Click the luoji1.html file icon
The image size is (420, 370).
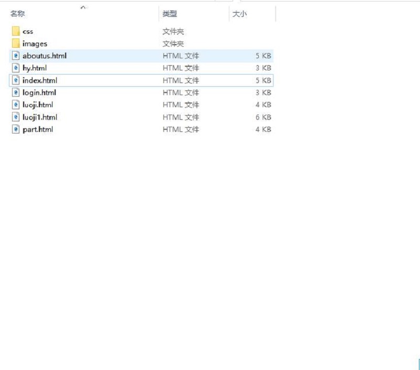(x=16, y=117)
